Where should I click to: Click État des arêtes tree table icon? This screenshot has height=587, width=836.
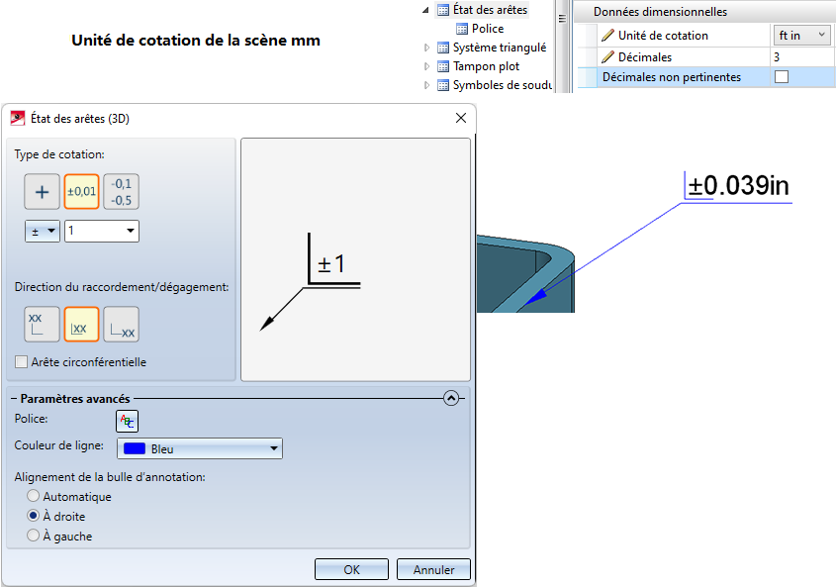click(443, 10)
